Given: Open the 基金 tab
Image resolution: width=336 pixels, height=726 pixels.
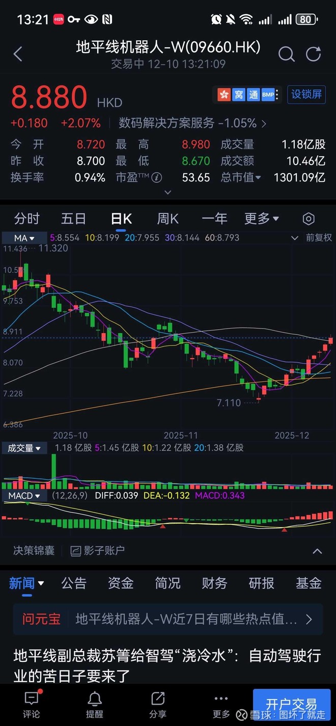Looking at the screenshot, I should (309, 583).
